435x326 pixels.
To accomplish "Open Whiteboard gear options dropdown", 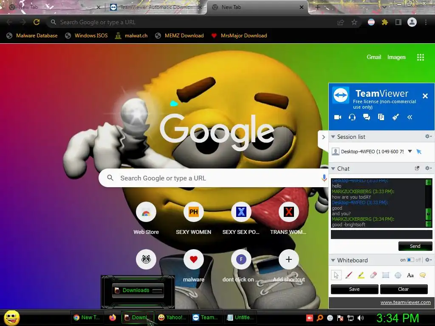I will point(428,260).
